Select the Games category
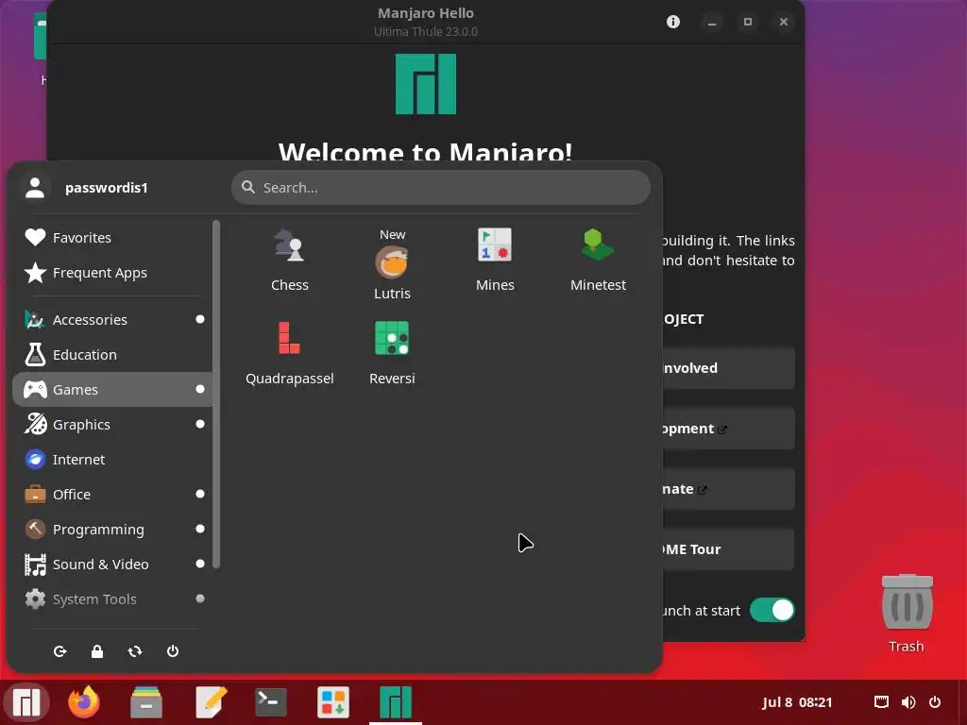967x725 pixels. (112, 389)
